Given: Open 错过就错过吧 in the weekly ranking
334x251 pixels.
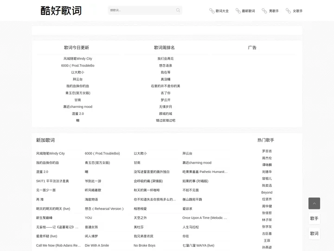Looking at the screenshot, I should tap(166, 120).
